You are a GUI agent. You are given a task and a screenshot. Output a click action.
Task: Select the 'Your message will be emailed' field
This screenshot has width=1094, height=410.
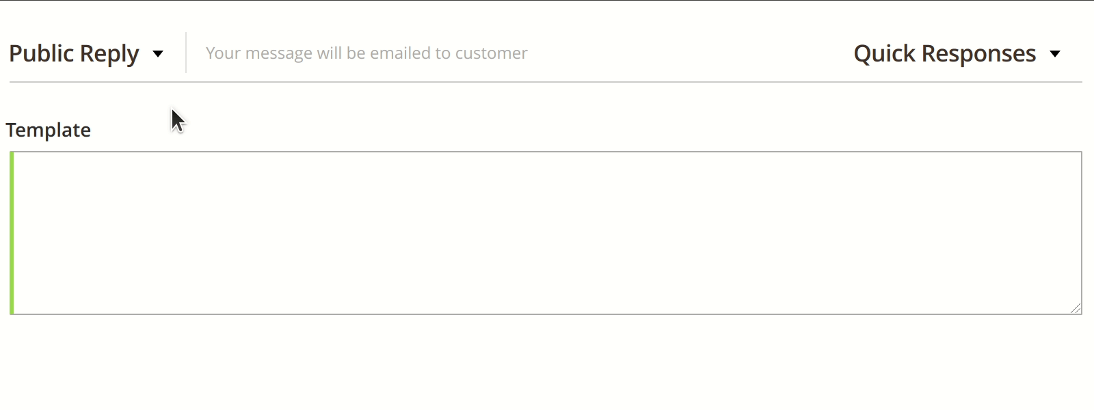[366, 53]
